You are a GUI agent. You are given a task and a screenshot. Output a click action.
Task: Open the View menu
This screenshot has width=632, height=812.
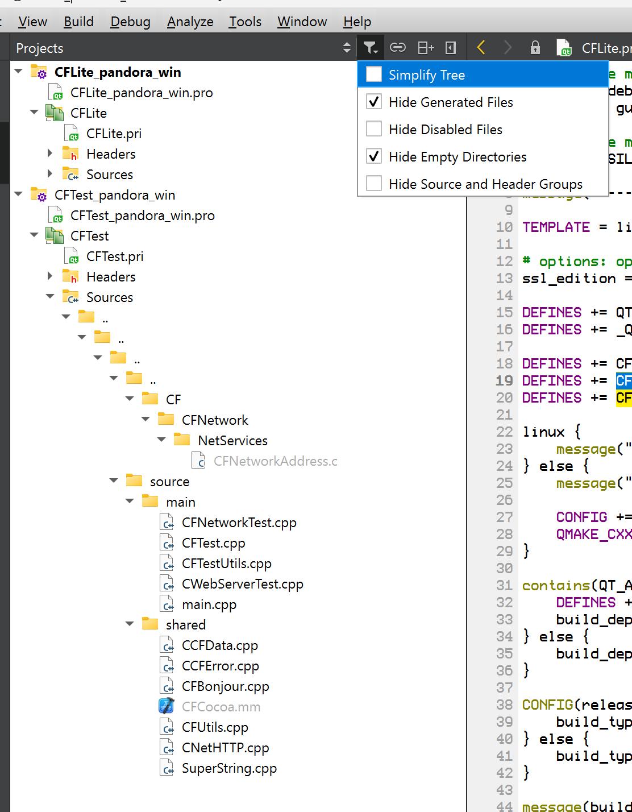pyautogui.click(x=33, y=22)
